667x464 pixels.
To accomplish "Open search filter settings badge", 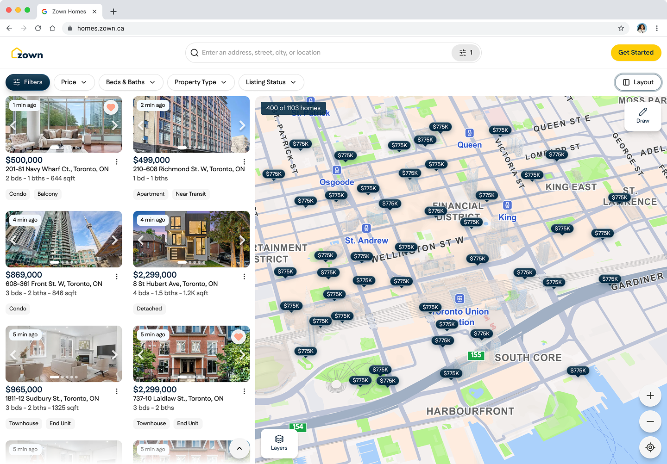I will 466,53.
